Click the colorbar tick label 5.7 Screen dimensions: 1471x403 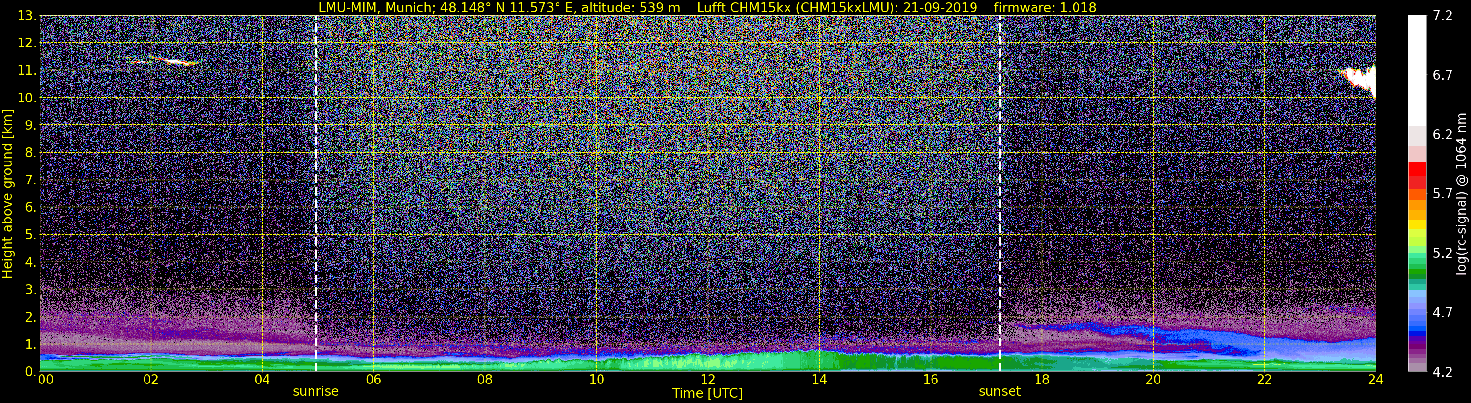(1443, 194)
